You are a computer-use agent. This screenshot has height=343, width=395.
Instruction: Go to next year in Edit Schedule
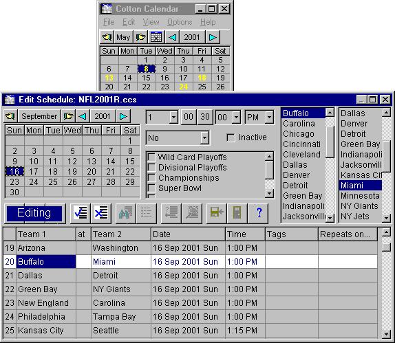pyautogui.click(x=123, y=116)
